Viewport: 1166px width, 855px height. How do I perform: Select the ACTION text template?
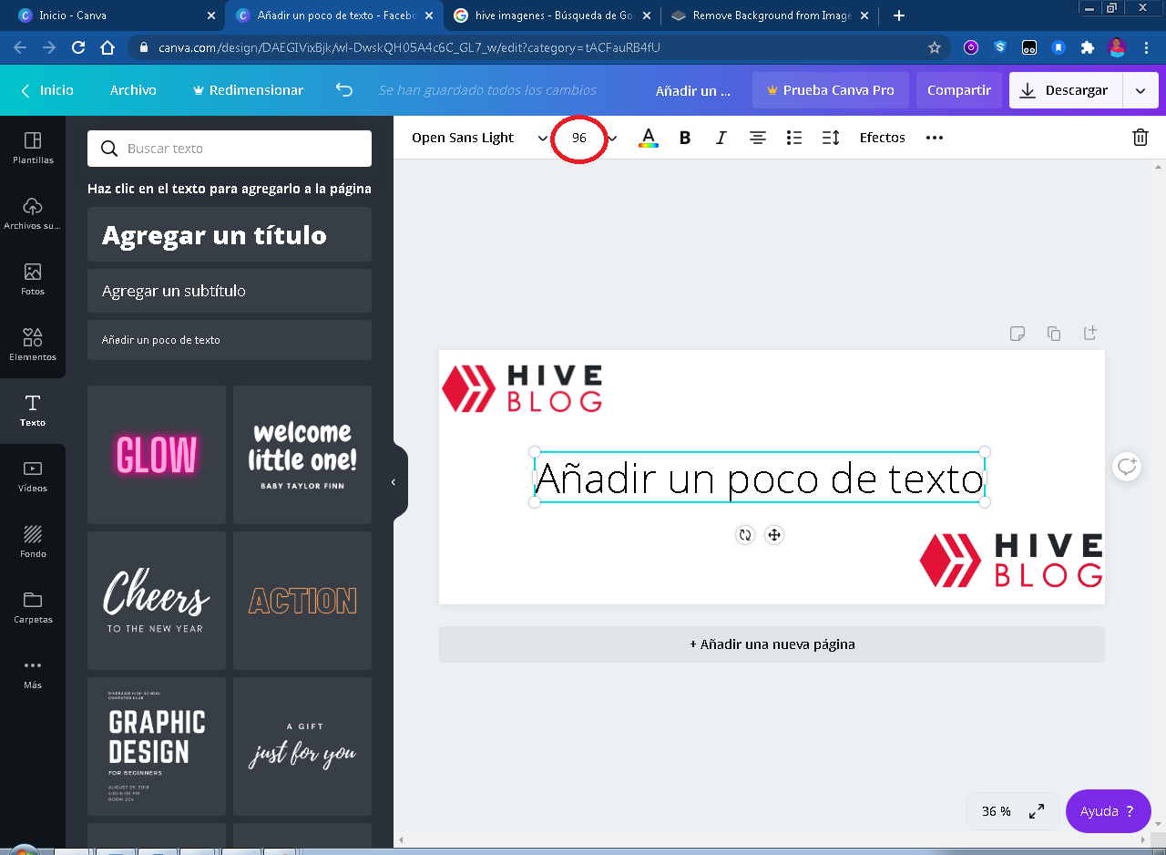[302, 601]
